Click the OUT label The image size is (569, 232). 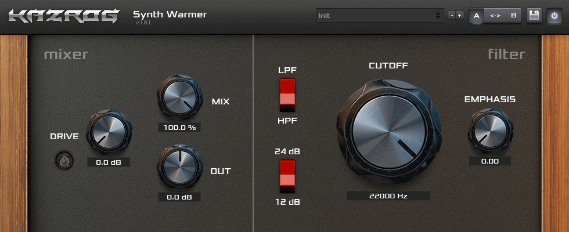click(x=221, y=171)
